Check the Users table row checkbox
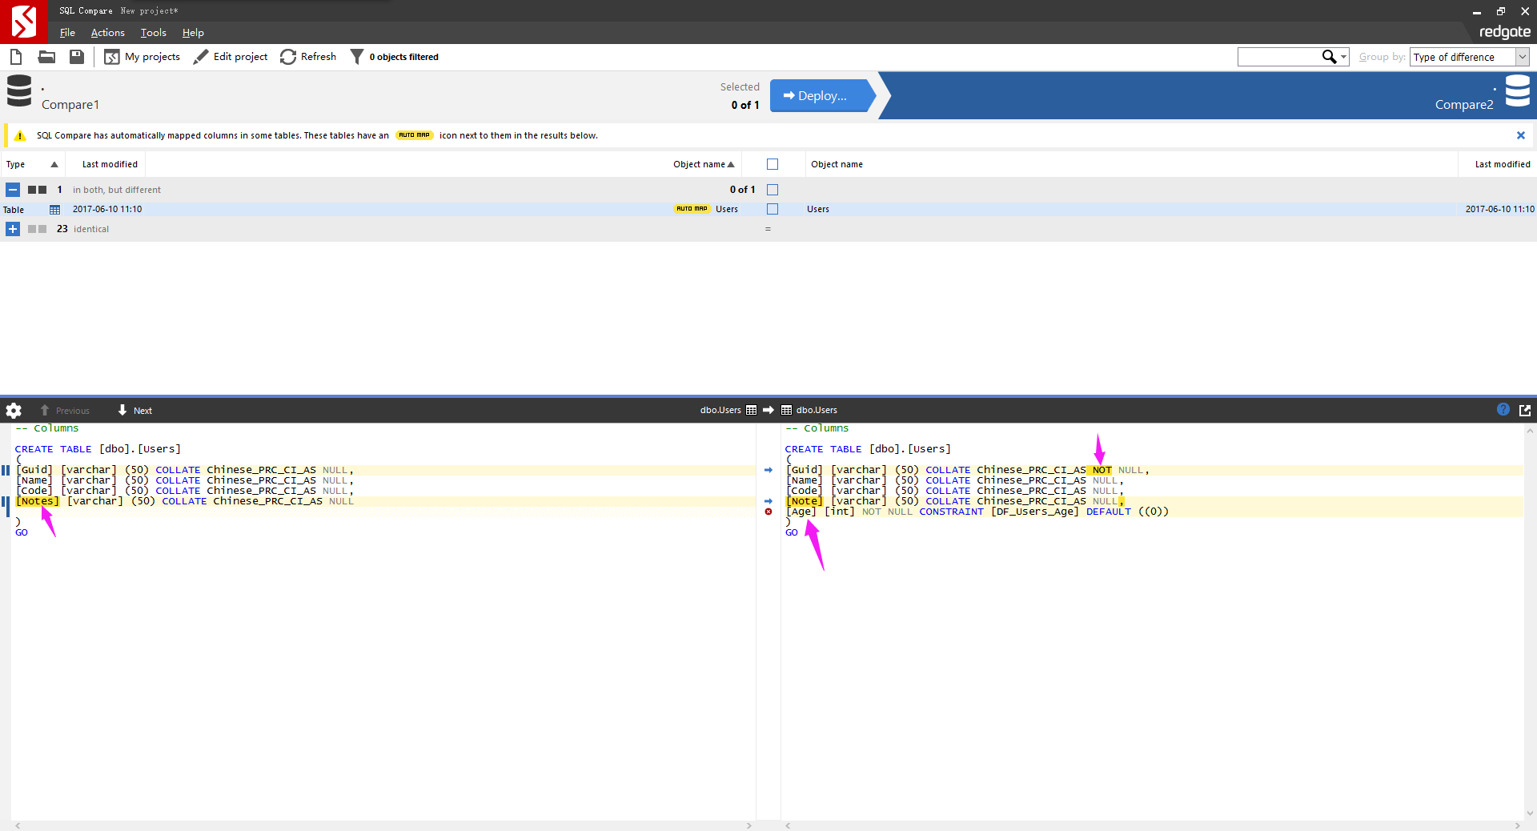 [x=773, y=209]
